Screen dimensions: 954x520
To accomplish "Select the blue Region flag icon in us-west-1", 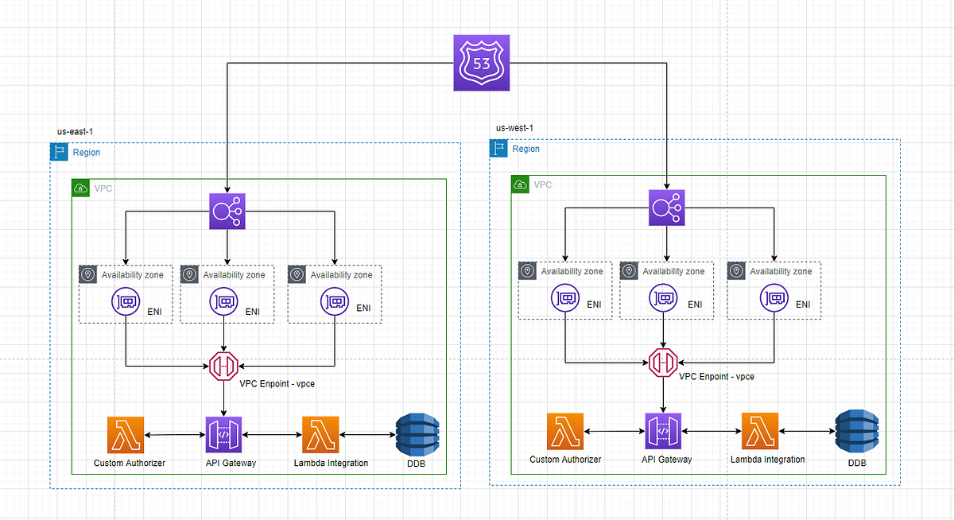I will (499, 148).
